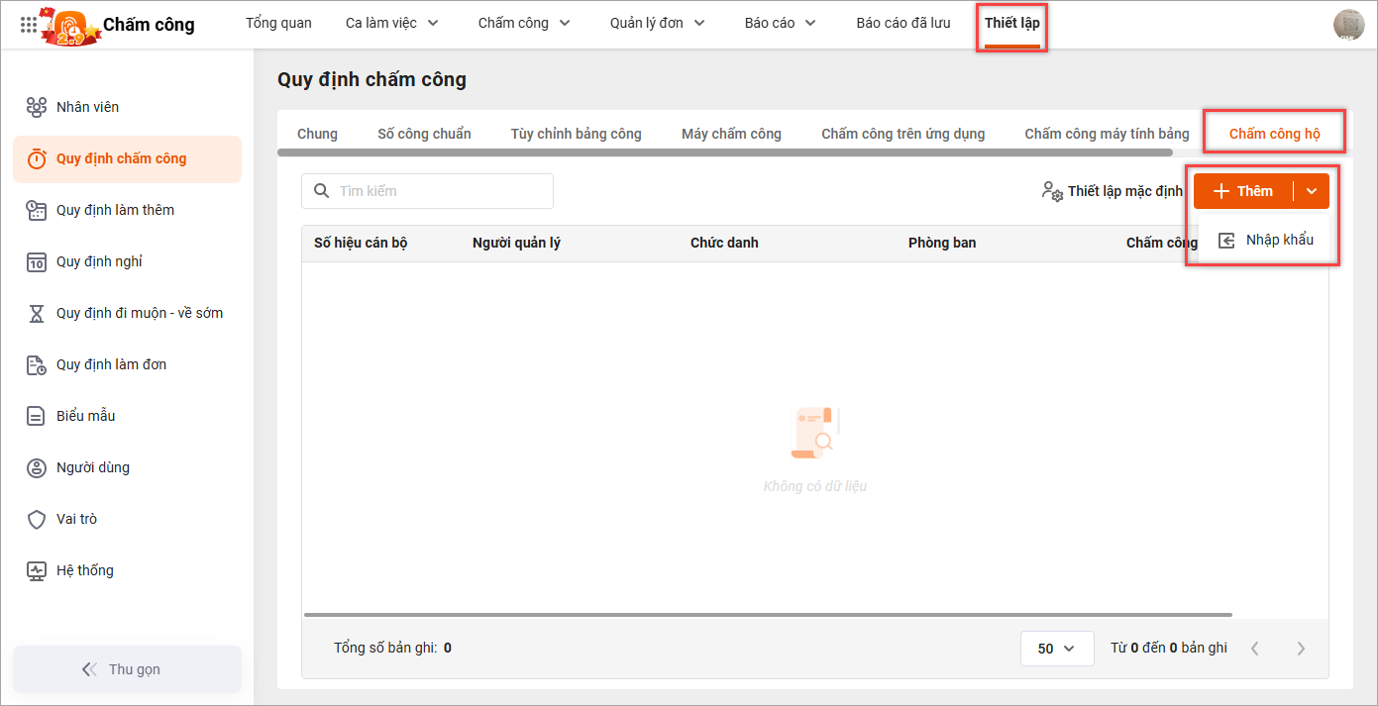Switch to the Máy chấm công tab
The height and width of the screenshot is (706, 1378).
(731, 134)
